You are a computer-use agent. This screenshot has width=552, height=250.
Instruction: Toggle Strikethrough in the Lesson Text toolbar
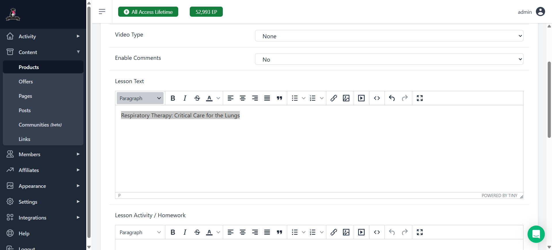pyautogui.click(x=197, y=98)
